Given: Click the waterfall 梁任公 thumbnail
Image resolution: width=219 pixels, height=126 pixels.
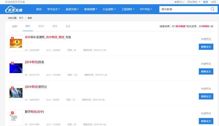Looking at the screenshot, I should click(16, 93).
